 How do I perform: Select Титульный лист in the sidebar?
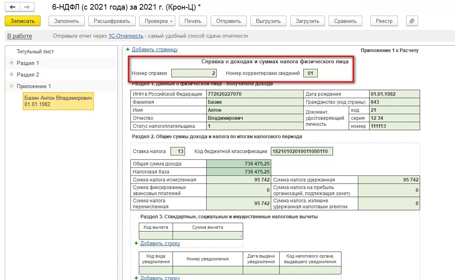[x=35, y=52]
